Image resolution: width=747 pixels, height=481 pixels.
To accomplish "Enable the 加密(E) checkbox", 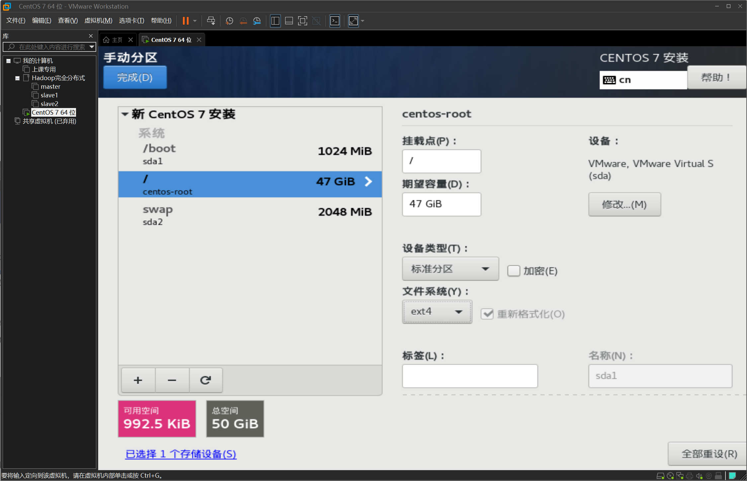I will 513,271.
